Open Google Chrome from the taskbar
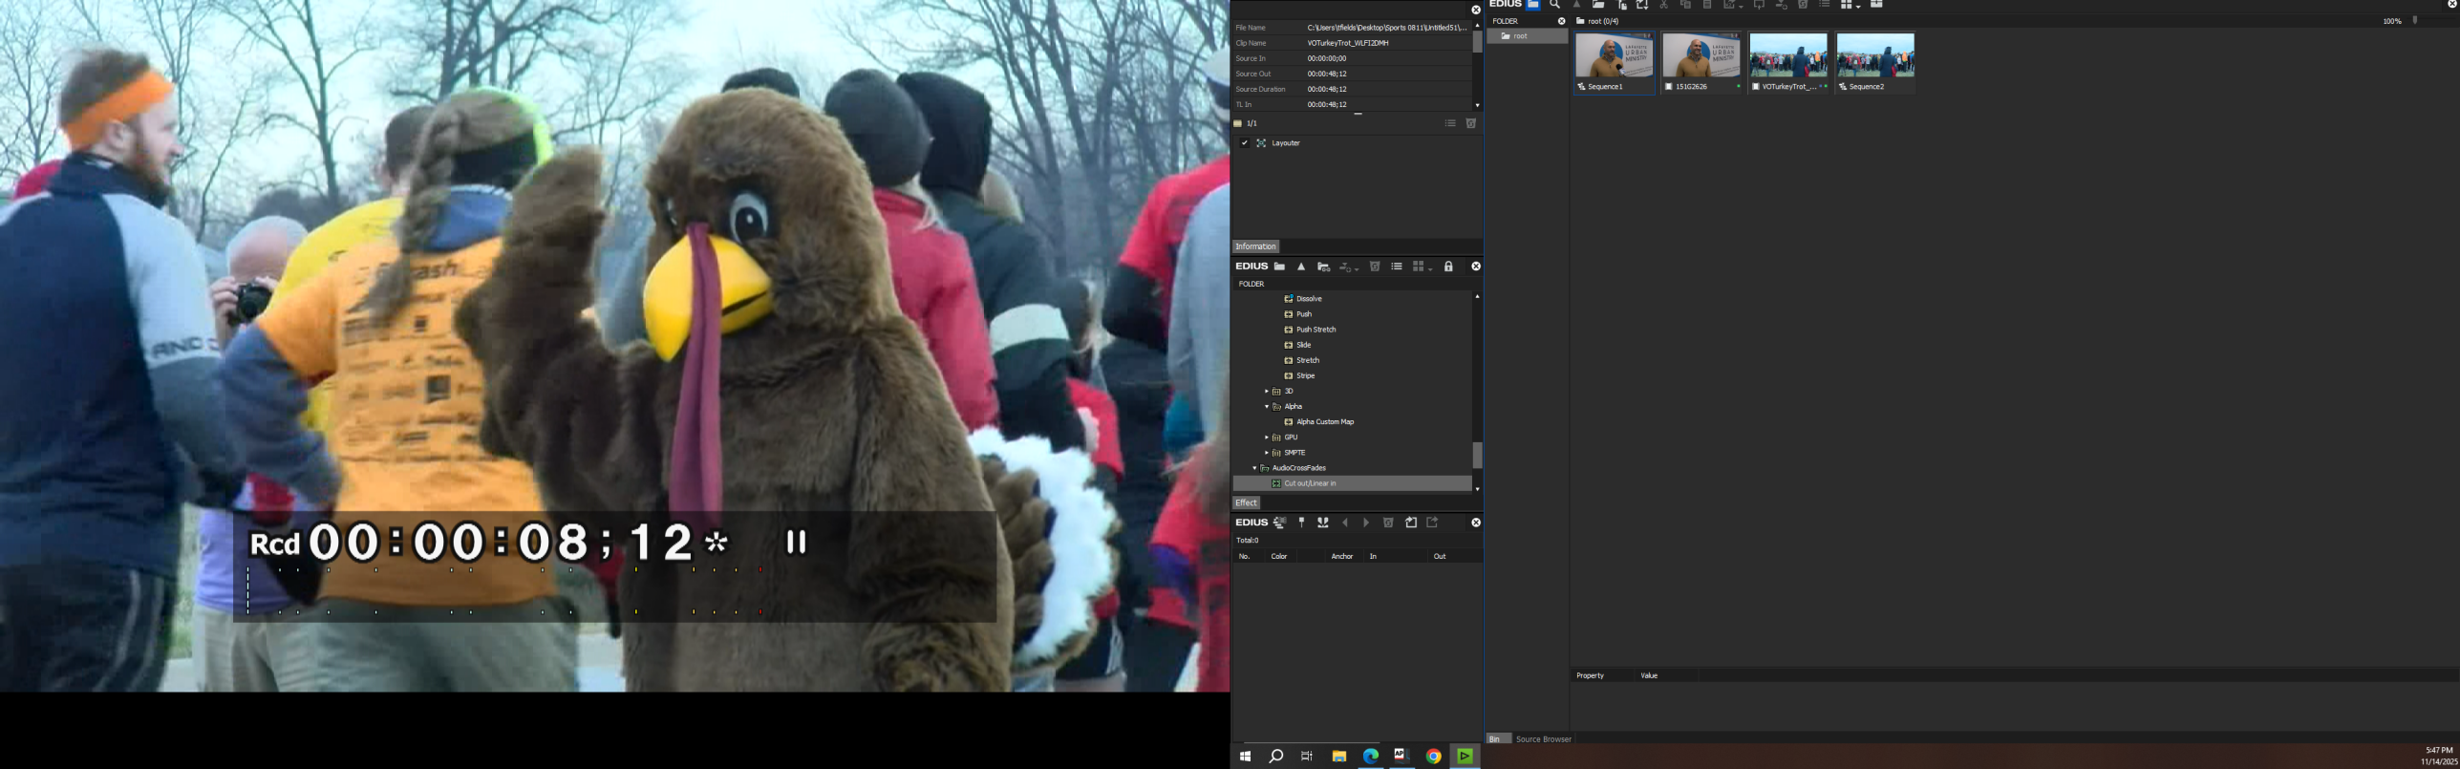Image resolution: width=2460 pixels, height=769 pixels. pyautogui.click(x=1433, y=757)
